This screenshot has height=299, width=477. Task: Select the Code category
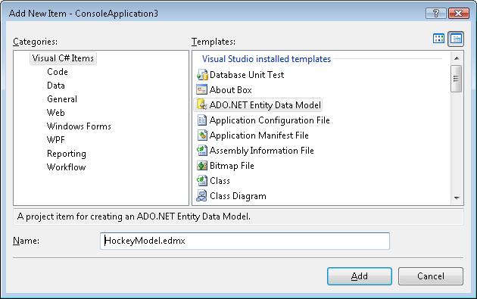58,72
